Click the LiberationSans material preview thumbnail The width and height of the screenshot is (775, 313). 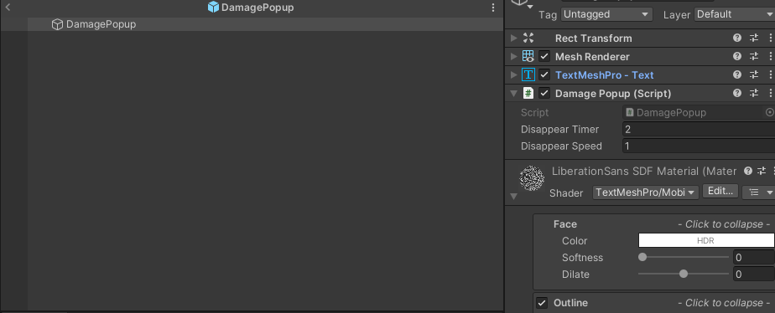pyautogui.click(x=532, y=178)
